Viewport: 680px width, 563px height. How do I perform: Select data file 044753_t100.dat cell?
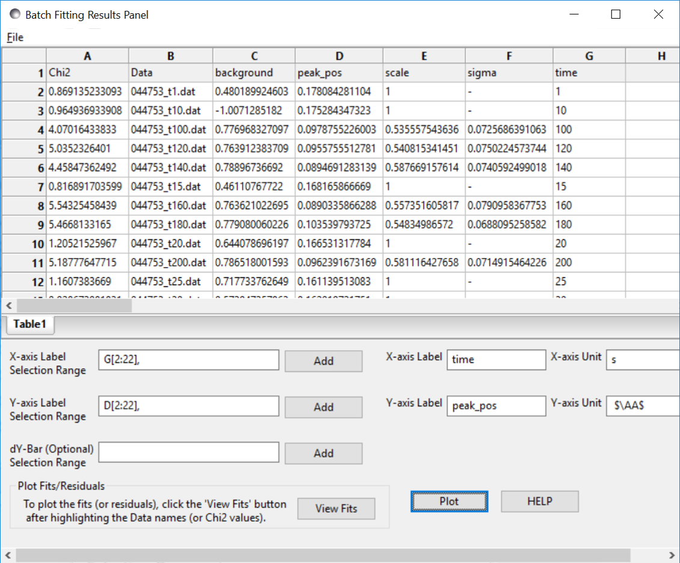click(170, 129)
